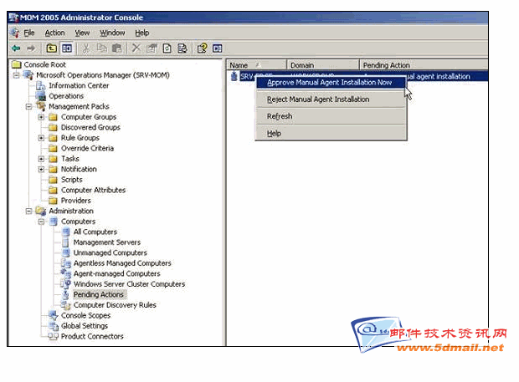Select Computer Discovery Rules node

[x=115, y=305]
